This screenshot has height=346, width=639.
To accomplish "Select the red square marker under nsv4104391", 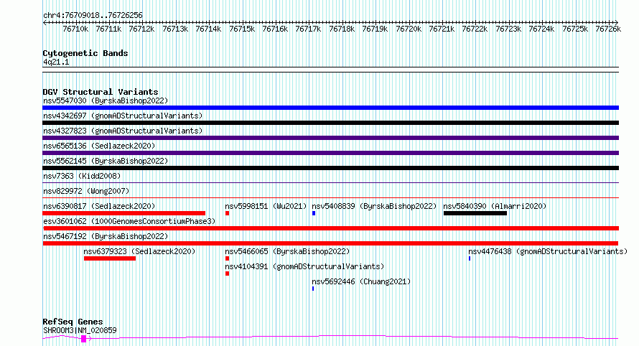I will [227, 273].
